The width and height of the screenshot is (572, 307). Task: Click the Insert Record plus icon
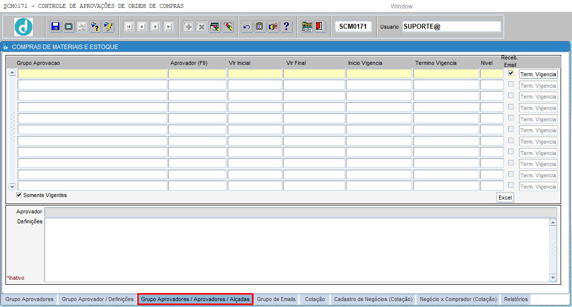(188, 27)
